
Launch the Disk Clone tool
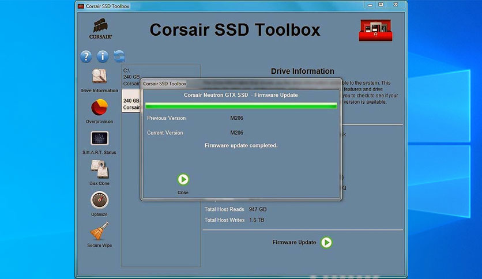click(x=99, y=173)
